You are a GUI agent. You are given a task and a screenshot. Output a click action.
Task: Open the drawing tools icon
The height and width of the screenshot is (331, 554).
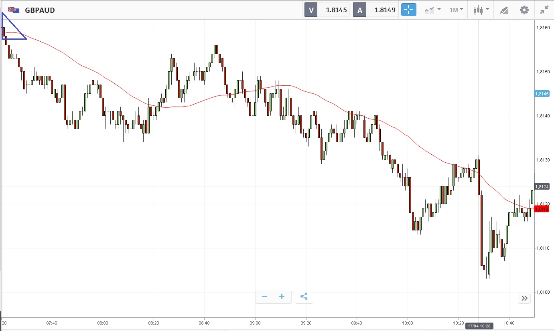504,10
